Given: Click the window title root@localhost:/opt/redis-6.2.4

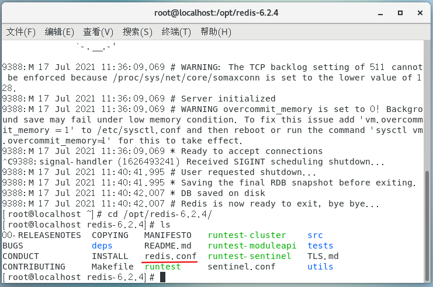Looking at the screenshot, I should point(216,13).
